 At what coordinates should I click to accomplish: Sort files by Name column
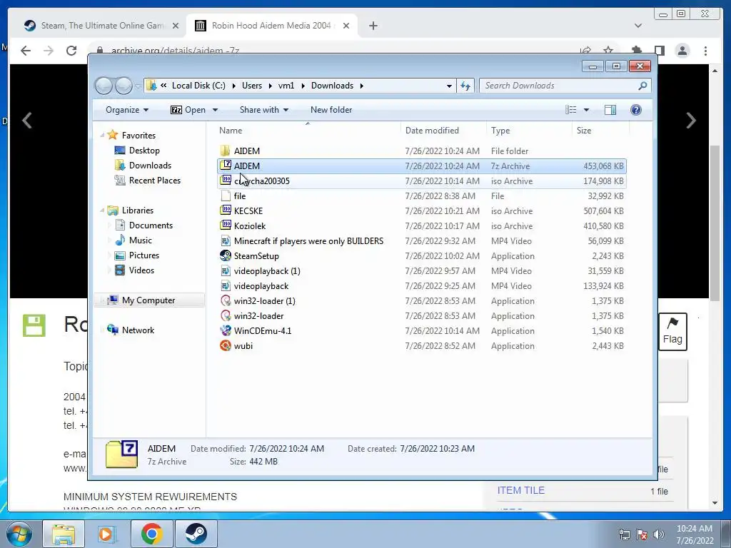click(307, 130)
